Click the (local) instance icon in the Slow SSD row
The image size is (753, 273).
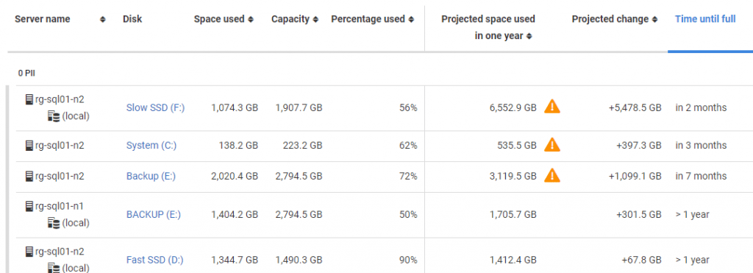pos(53,116)
